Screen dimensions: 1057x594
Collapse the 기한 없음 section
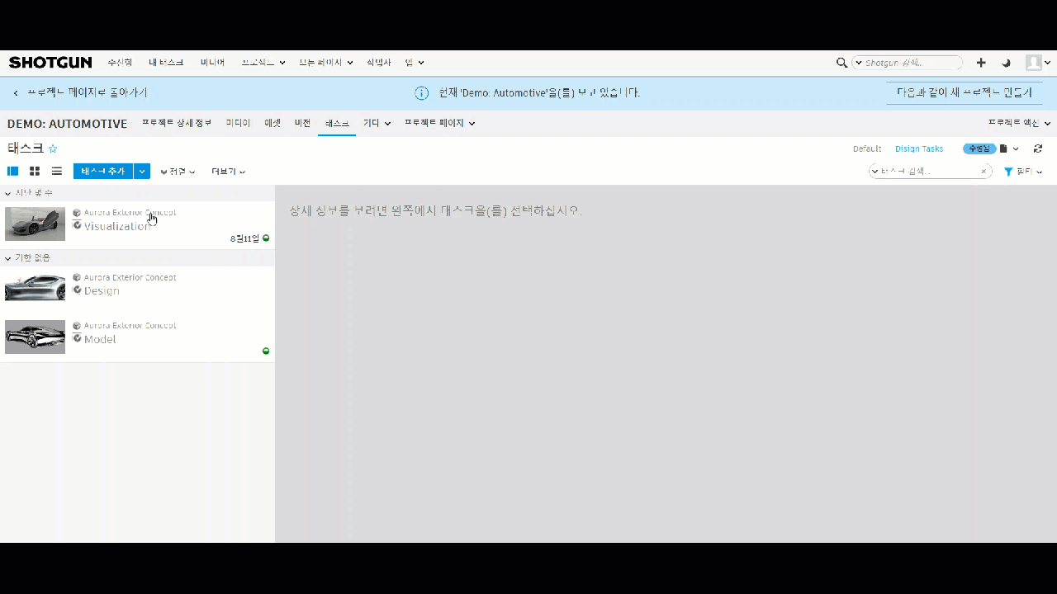(7, 257)
